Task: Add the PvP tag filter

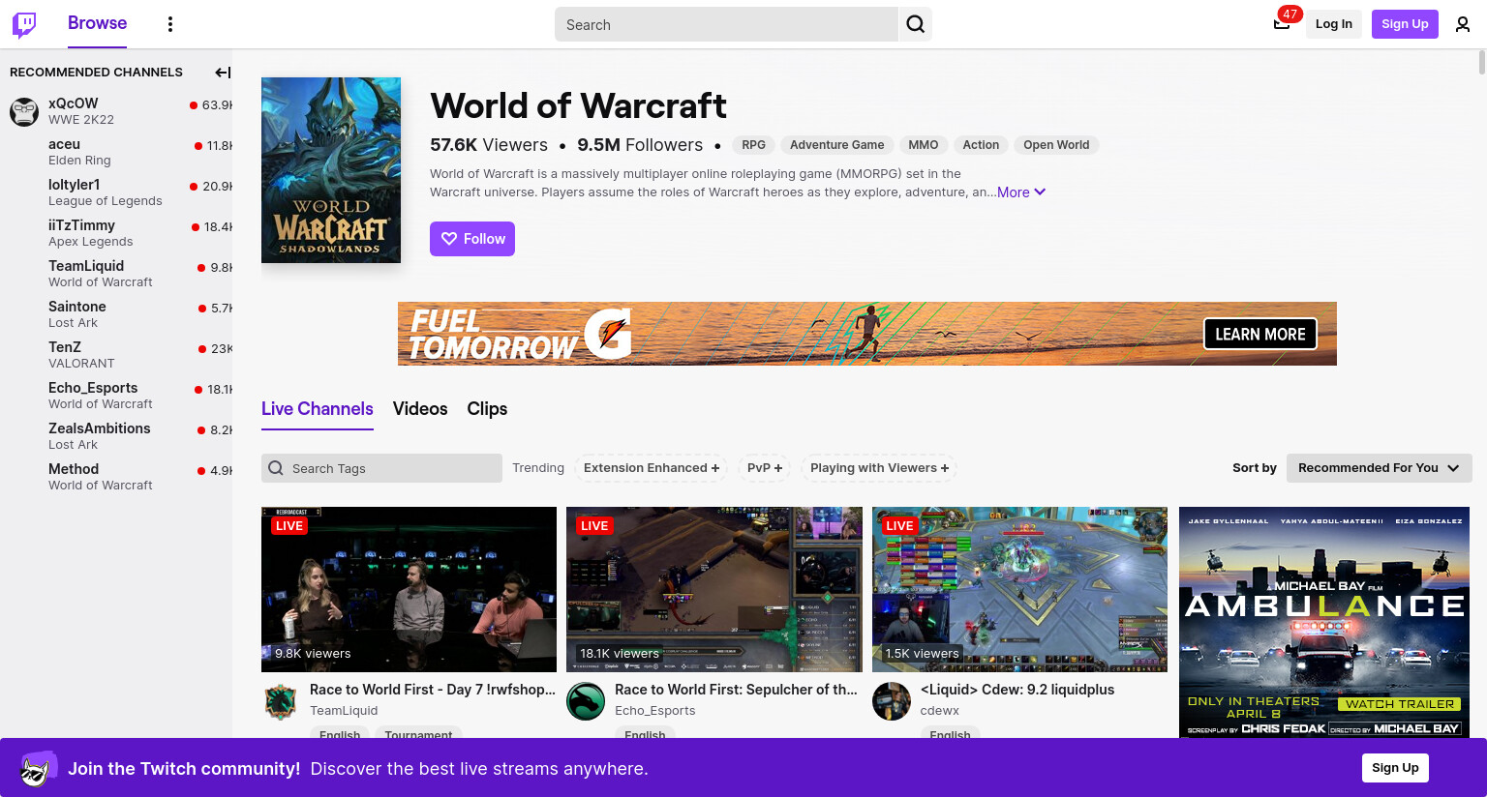Action: click(765, 468)
